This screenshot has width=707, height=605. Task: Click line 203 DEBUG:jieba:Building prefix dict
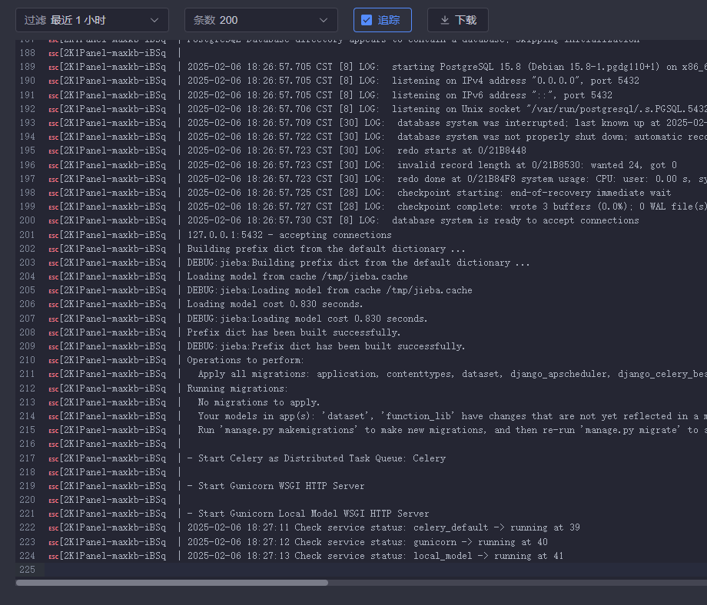[358, 263]
